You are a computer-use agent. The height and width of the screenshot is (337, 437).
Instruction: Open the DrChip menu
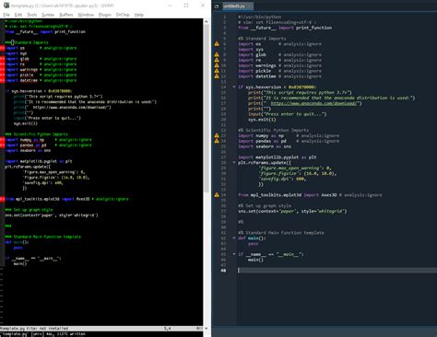123,15
